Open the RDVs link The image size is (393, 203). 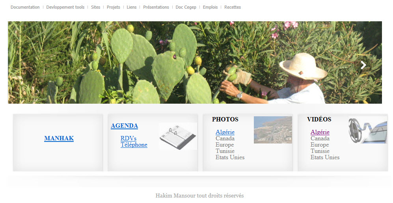pyautogui.click(x=129, y=138)
